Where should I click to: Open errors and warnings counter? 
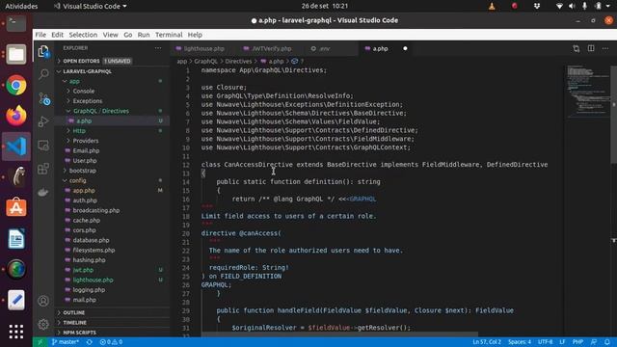(x=111, y=342)
